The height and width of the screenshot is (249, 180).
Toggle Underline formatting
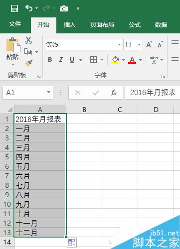click(72, 60)
